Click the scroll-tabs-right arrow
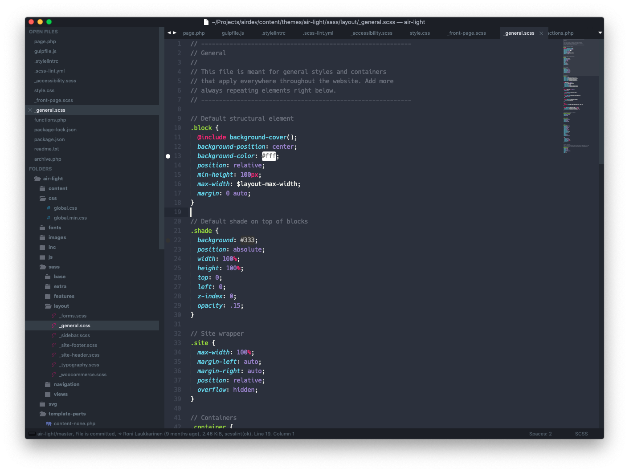The image size is (629, 472). pyautogui.click(x=175, y=33)
